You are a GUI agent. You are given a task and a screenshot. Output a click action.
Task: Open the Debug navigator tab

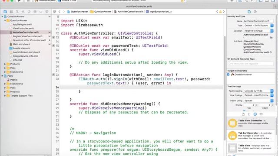pos(35,12)
